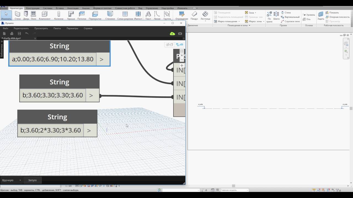The height and width of the screenshot is (198, 353).
Task: Click the Изменить (Modify) arrow tool
Action: click(6, 15)
